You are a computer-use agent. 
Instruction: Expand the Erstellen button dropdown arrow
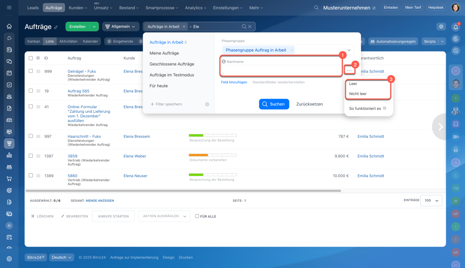(x=94, y=26)
